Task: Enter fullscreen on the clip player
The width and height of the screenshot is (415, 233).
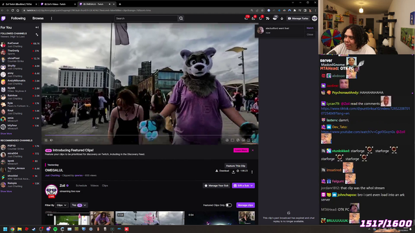Action: (x=254, y=140)
